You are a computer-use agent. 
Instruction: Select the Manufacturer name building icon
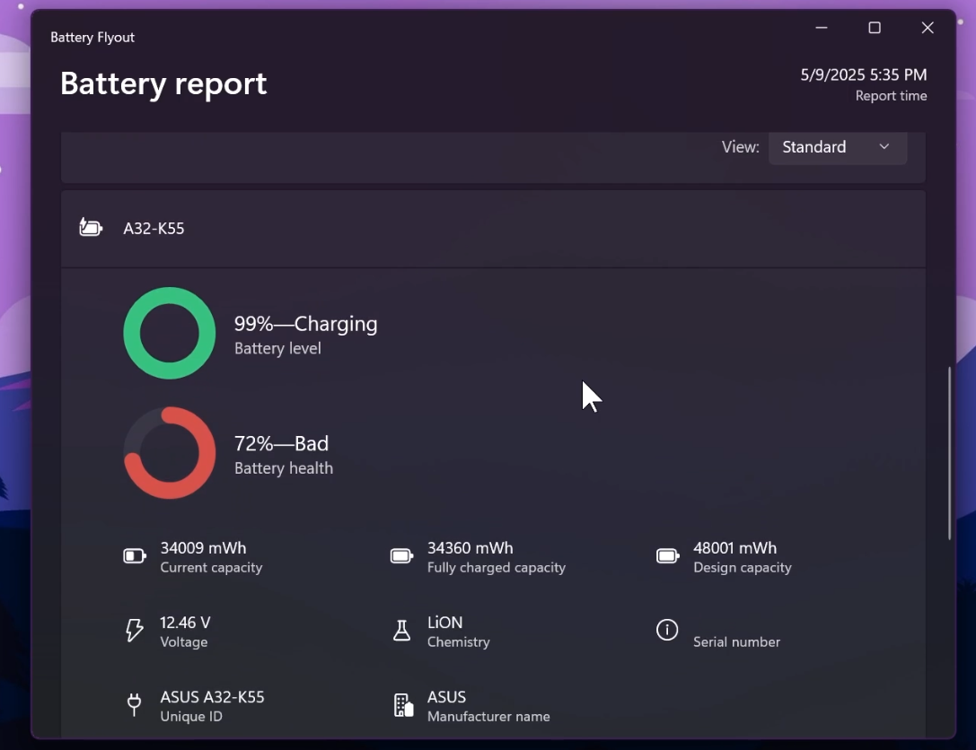(x=401, y=704)
